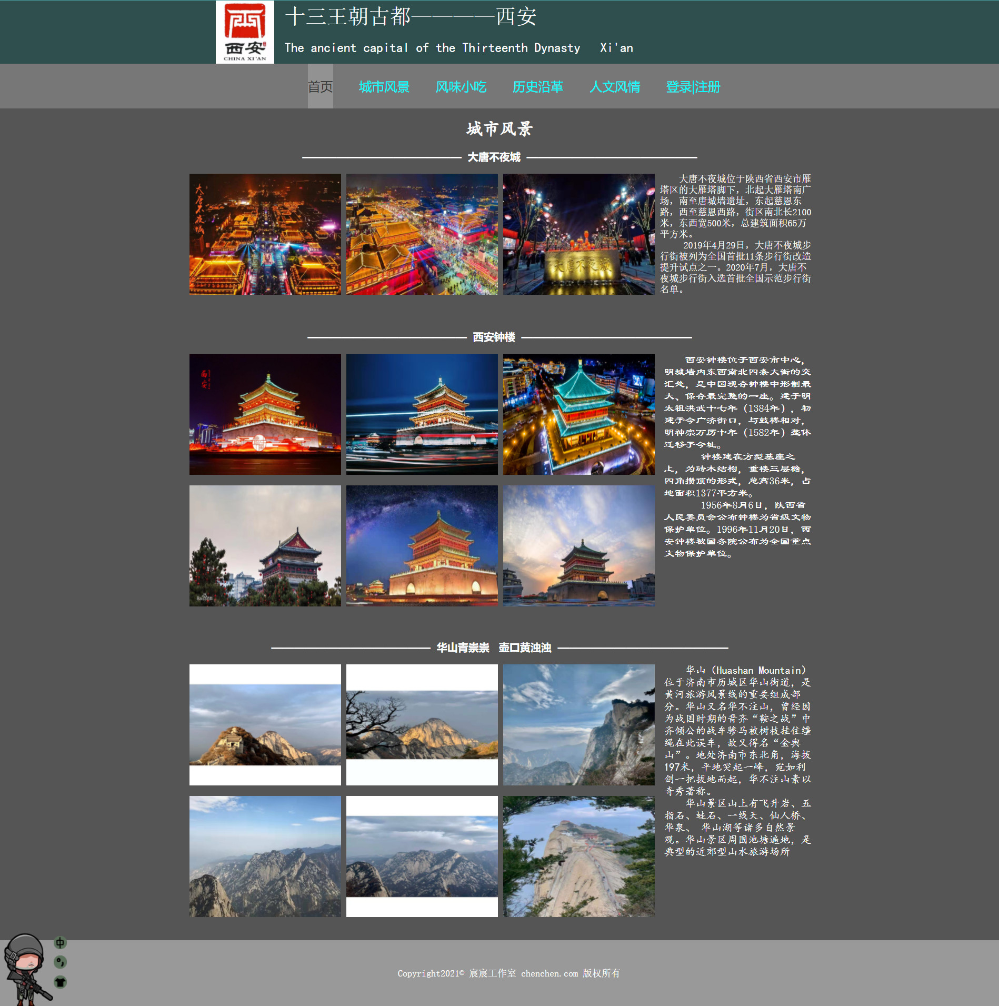Image resolution: width=999 pixels, height=1006 pixels.
Task: Open the 人文风情 page
Action: pos(615,86)
